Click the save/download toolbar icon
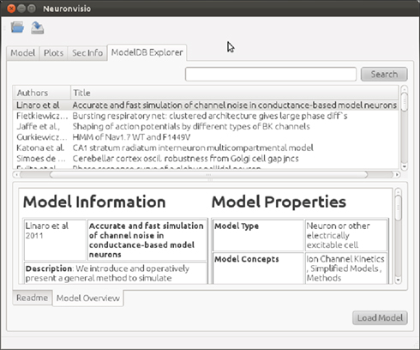Viewport: 420px width, 350px height. click(38, 28)
